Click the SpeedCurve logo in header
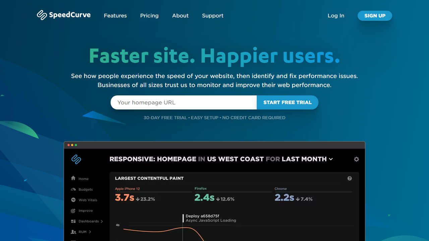The width and height of the screenshot is (429, 241). pos(64,15)
